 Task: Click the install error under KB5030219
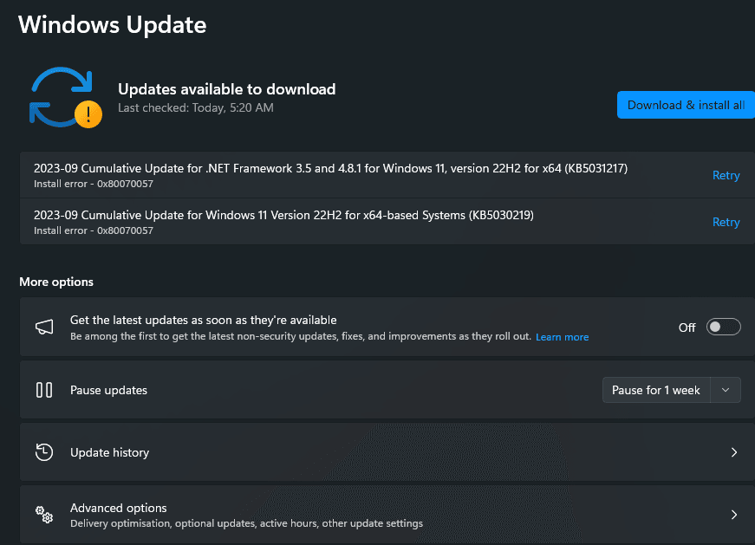(x=94, y=230)
